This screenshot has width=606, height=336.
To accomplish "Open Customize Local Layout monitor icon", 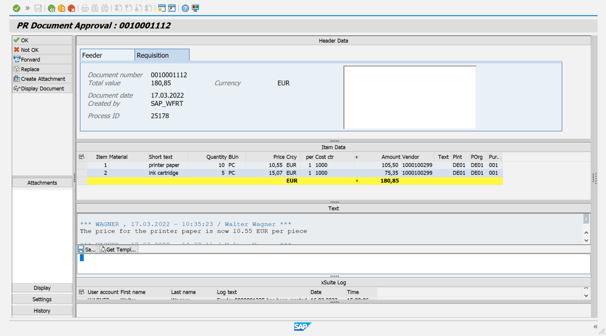I will pyautogui.click(x=194, y=8).
